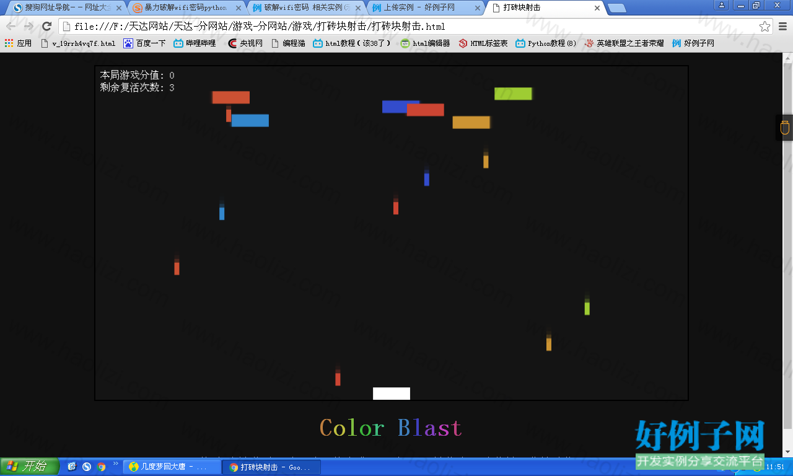Close the 打砖块射击 tab

tap(597, 8)
